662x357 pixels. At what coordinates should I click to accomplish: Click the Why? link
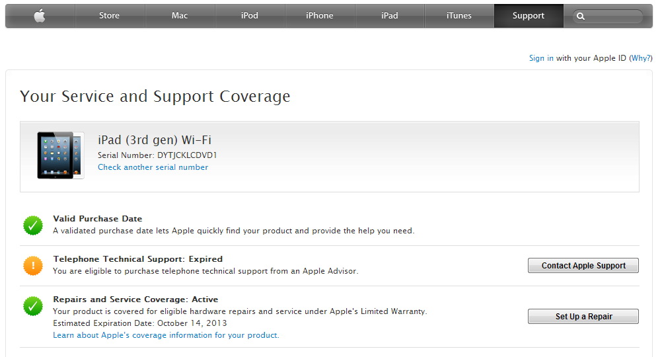click(640, 58)
